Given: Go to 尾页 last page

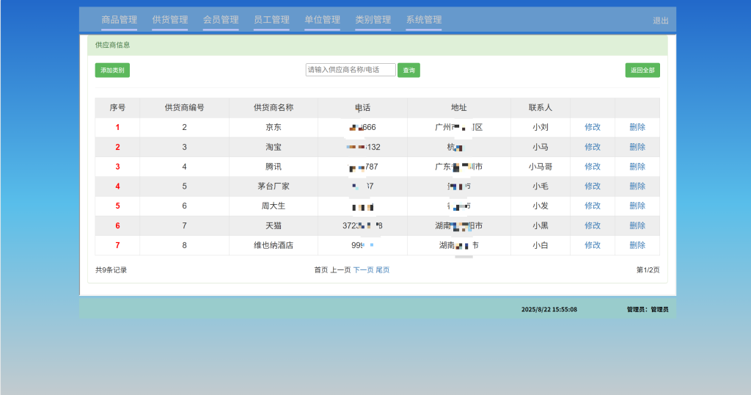Looking at the screenshot, I should [383, 270].
